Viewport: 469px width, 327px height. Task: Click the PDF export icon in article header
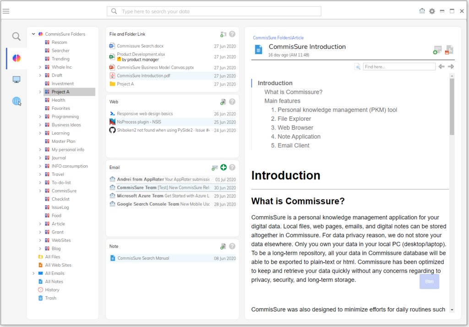click(449, 50)
